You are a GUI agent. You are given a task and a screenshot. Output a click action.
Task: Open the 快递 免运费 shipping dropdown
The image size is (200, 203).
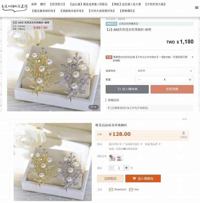pyautogui.click(x=152, y=144)
